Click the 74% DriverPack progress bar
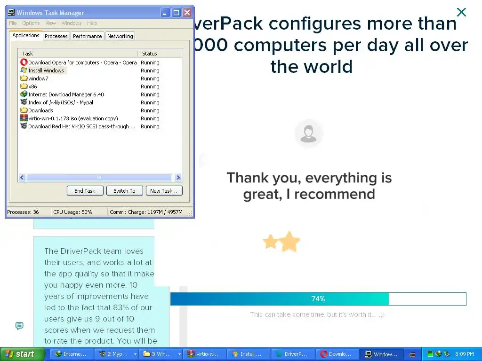The height and width of the screenshot is (361, 482). (x=318, y=298)
